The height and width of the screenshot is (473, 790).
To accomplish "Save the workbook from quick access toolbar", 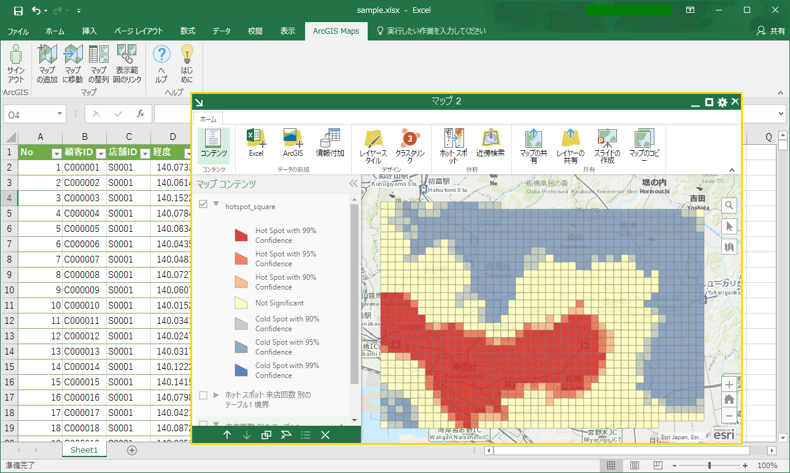I will pyautogui.click(x=18, y=10).
